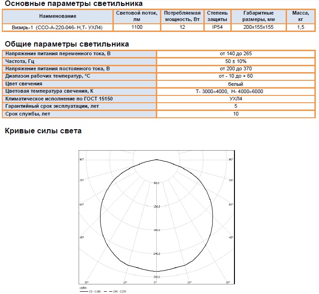Select value "от 200 до 370"

236,68
